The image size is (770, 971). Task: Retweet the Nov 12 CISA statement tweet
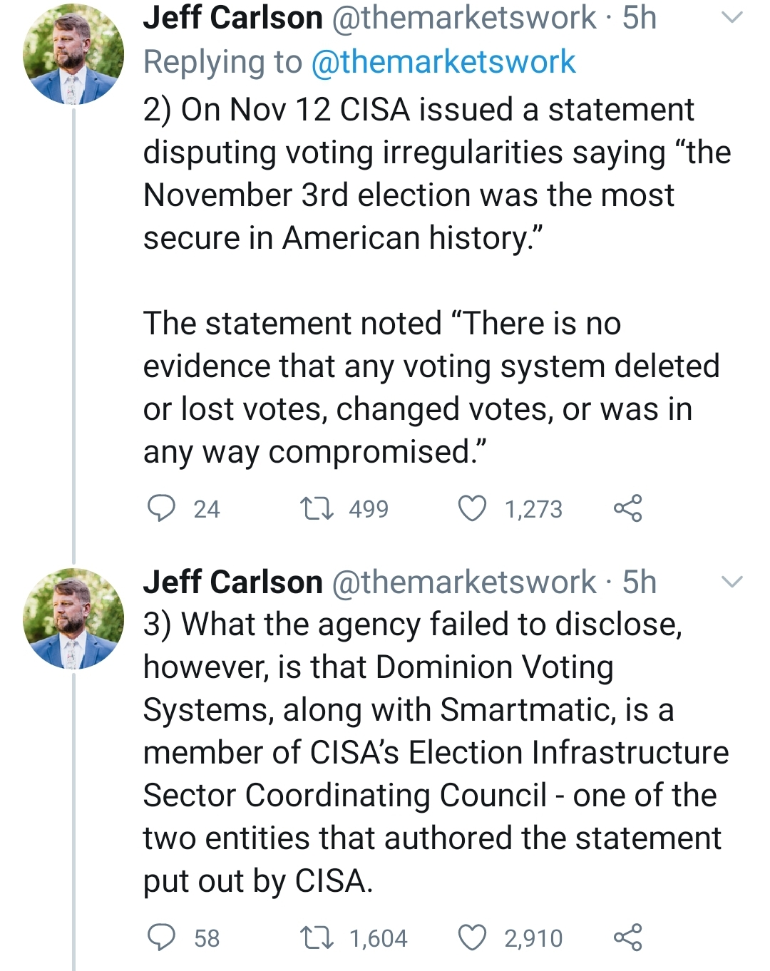[x=316, y=508]
